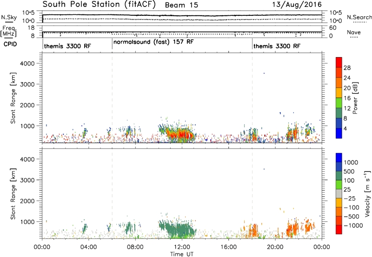Click the red segment of the power colorbar
Screen dimensions: 372x257
[339, 62]
